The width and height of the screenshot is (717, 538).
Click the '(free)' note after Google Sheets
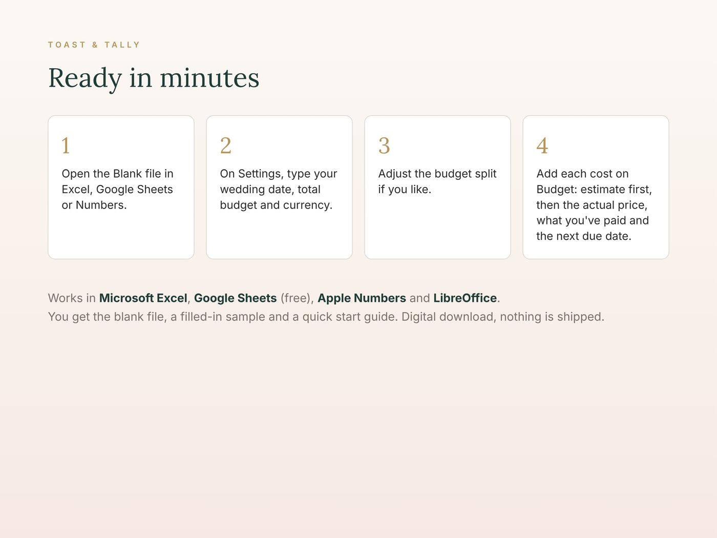pos(296,298)
